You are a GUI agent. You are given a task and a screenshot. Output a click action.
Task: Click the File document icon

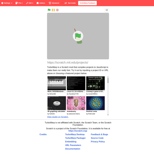(16, 3)
